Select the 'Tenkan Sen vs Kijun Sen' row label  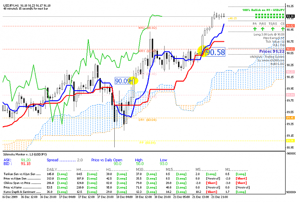[22, 174]
